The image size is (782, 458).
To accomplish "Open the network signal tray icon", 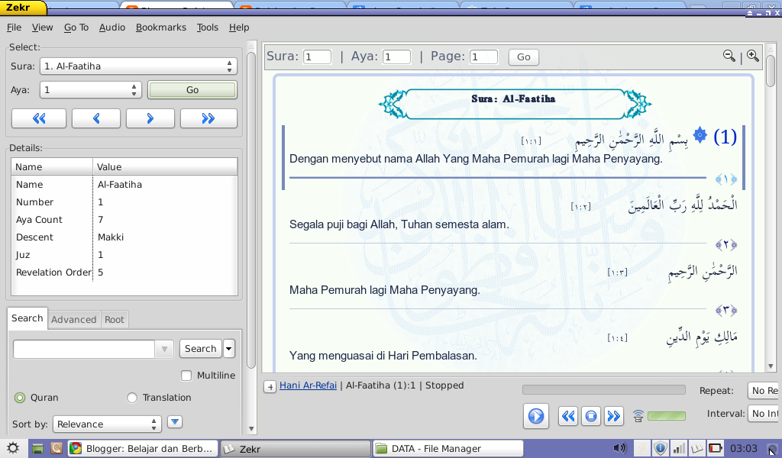I will [678, 448].
